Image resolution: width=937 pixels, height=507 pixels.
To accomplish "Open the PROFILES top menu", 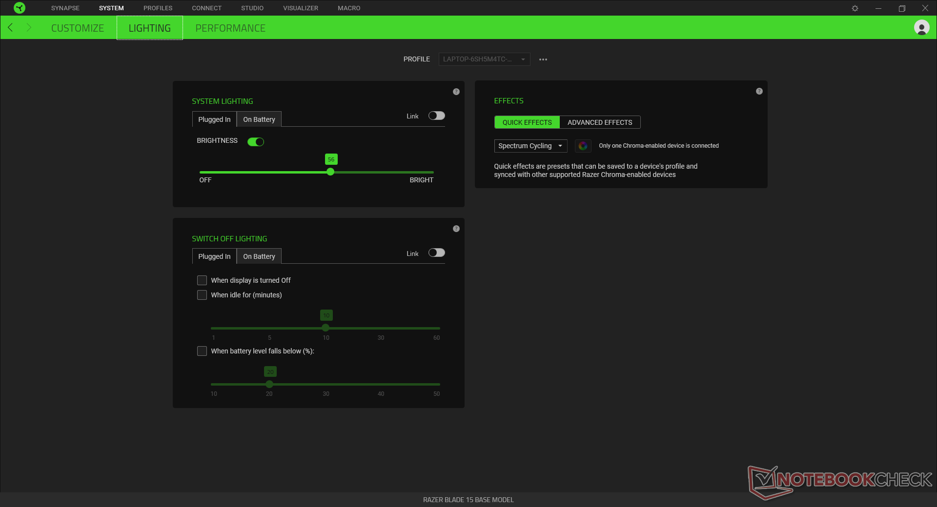I will point(158,8).
